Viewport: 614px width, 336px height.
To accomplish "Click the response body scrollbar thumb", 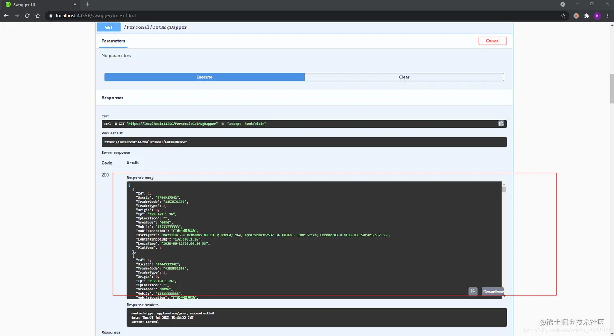I will coord(504,189).
